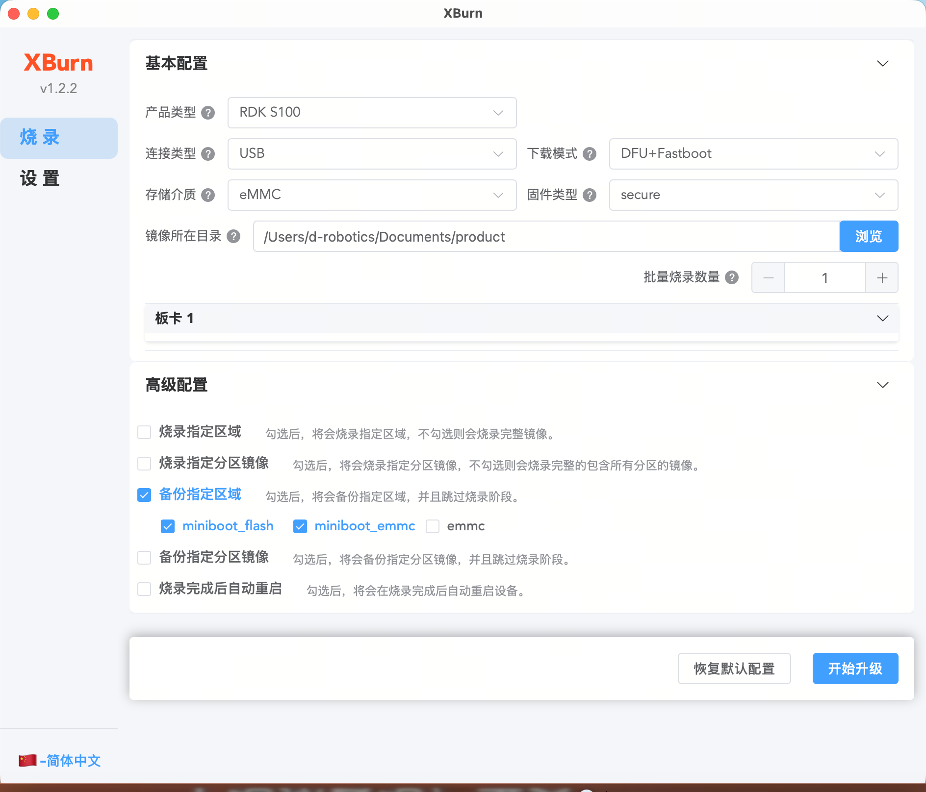Click the help icon next to 下载模式
This screenshot has width=926, height=792.
pos(590,154)
